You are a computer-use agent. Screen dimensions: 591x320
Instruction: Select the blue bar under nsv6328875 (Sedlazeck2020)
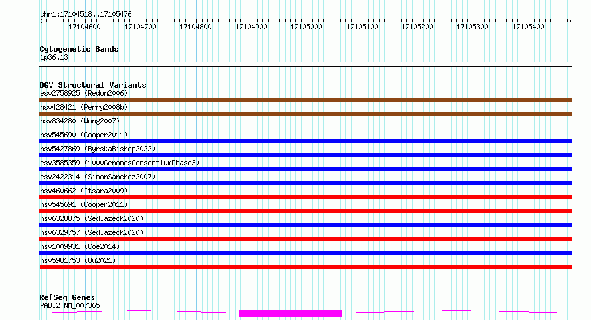(x=305, y=225)
